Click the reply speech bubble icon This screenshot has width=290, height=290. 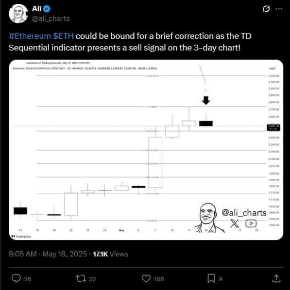pos(16,278)
